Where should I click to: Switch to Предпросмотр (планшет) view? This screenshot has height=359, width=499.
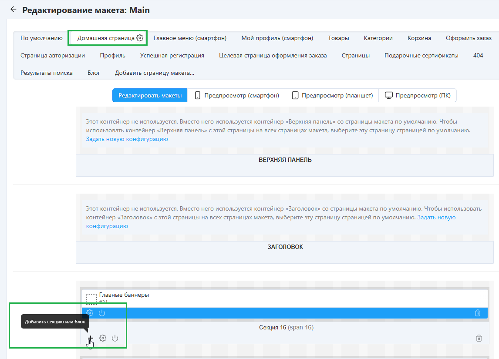[332, 95]
